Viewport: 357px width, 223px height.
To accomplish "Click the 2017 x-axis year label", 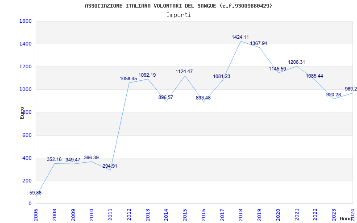I will [222, 215].
